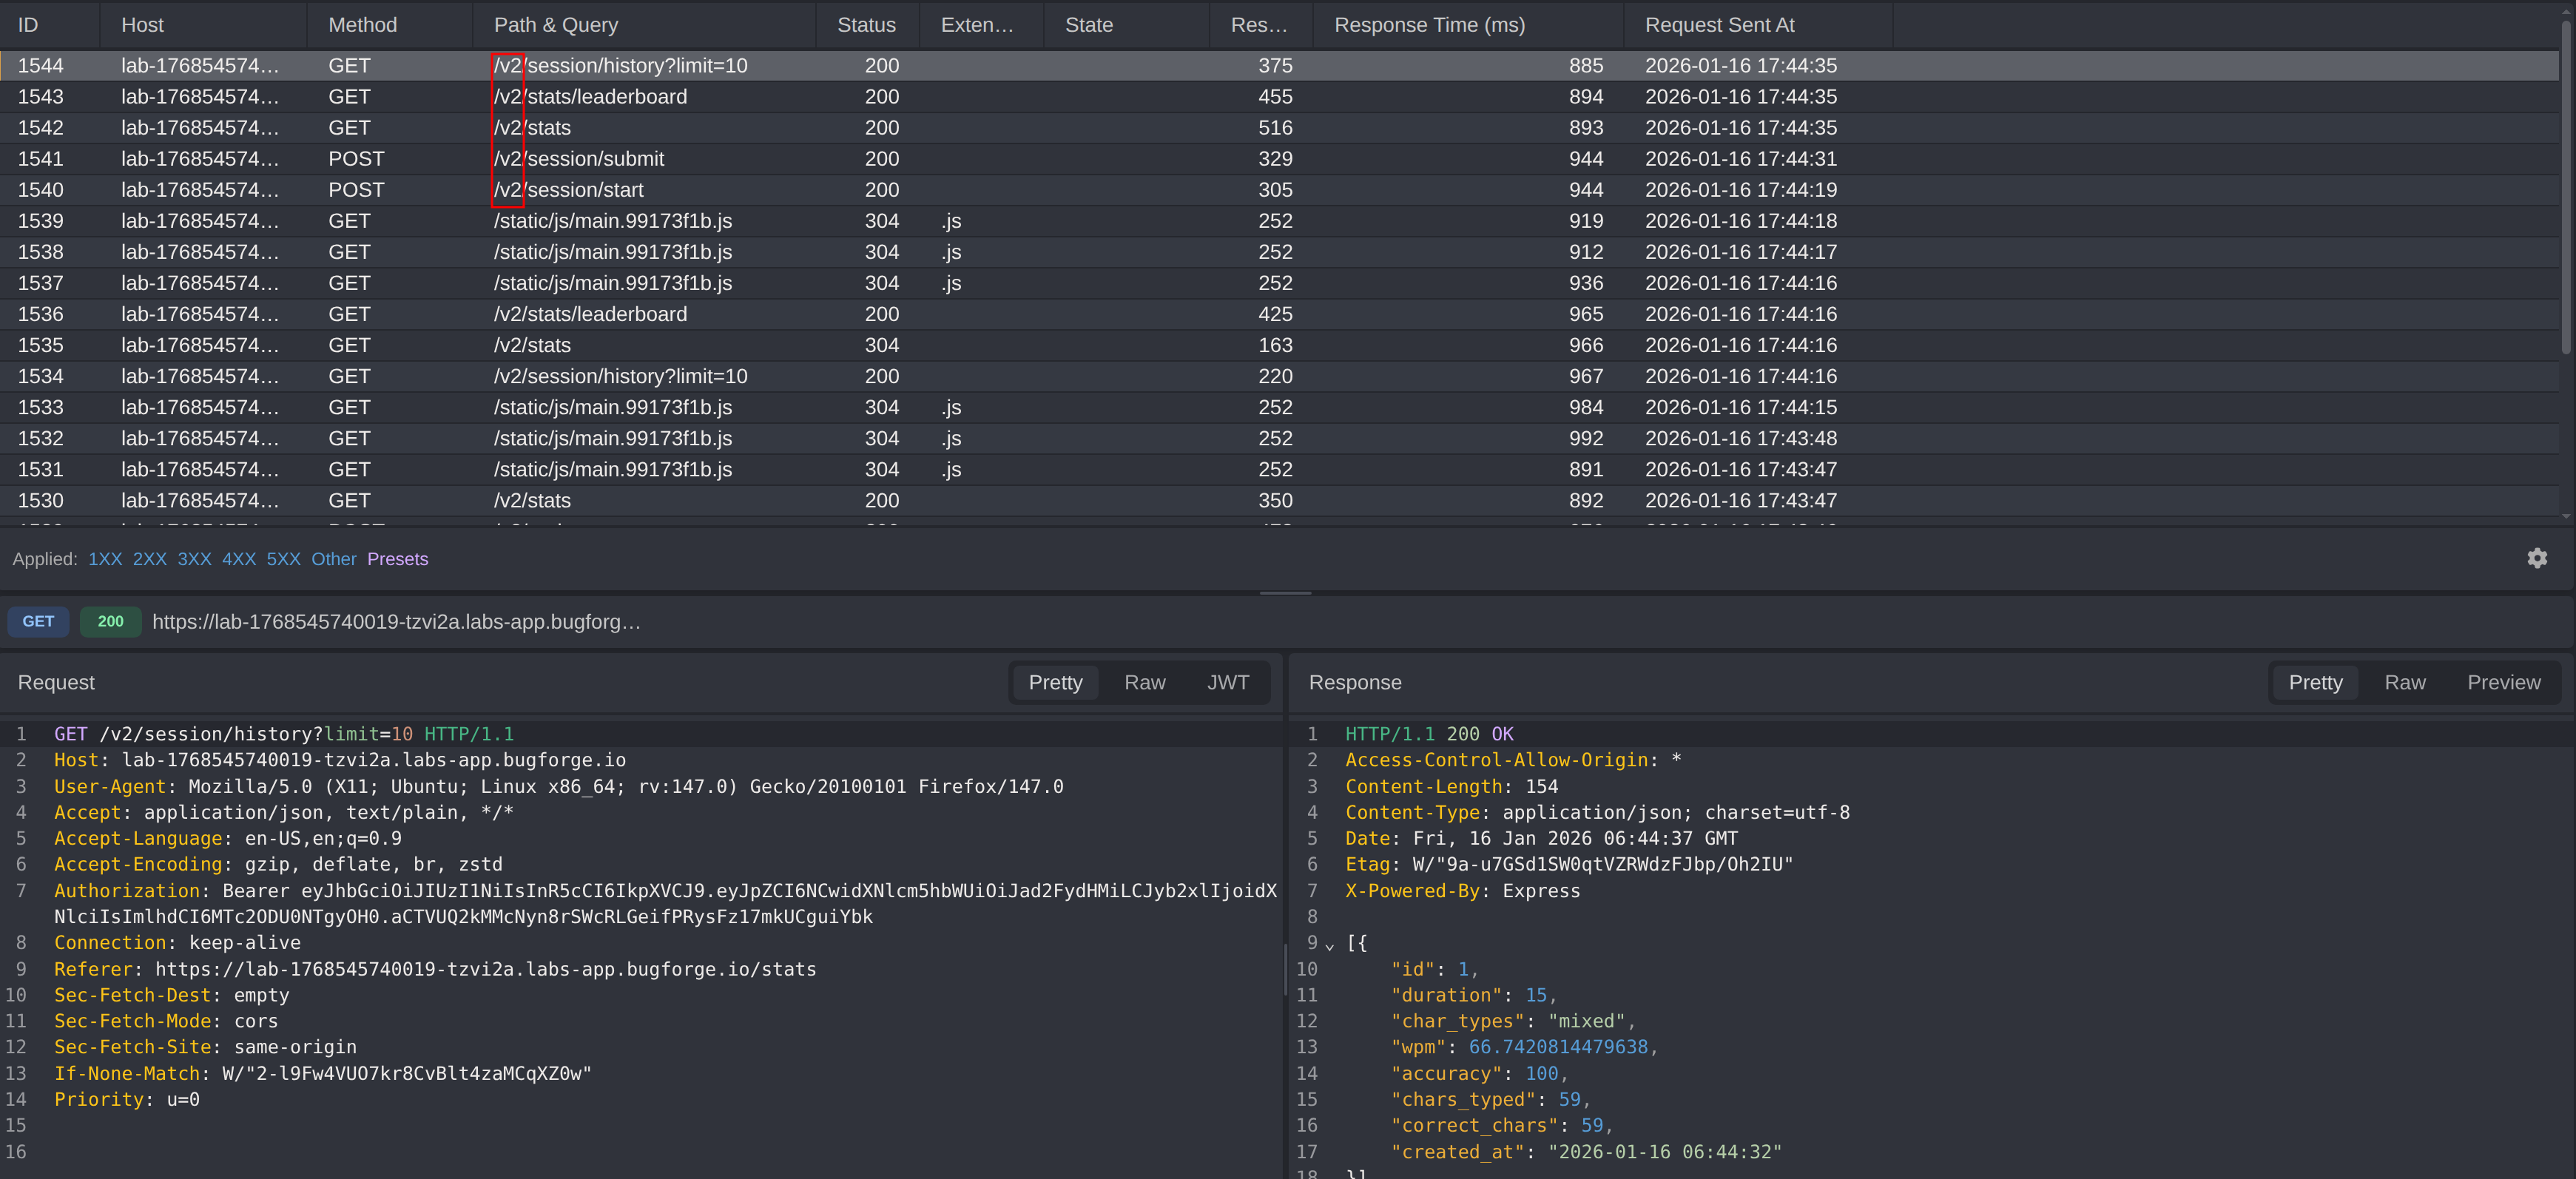Image resolution: width=2576 pixels, height=1179 pixels.
Task: Select request 1536 /v2/stats/leaderboard row
Action: click(590, 314)
